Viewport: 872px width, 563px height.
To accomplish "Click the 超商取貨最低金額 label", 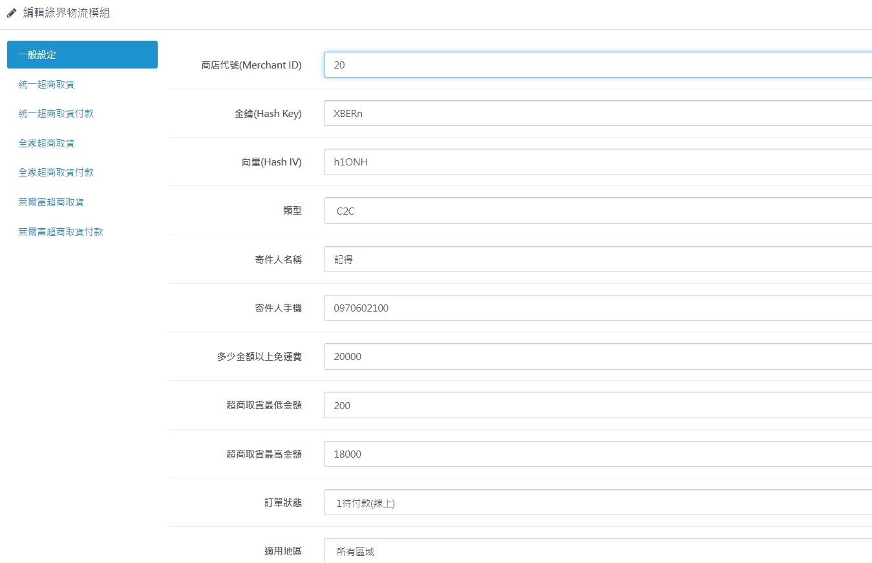I will coord(264,405).
